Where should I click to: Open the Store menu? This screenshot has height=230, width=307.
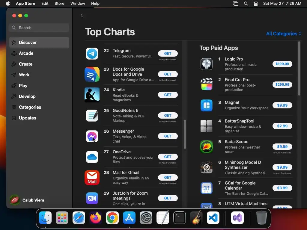pyautogui.click(x=59, y=4)
